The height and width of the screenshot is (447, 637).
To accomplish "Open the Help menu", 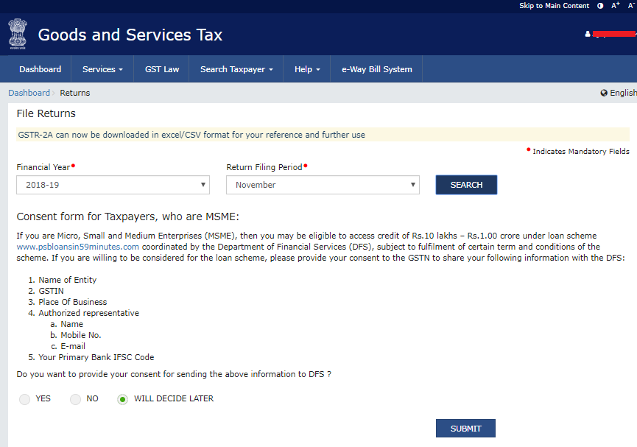I will tap(307, 69).
